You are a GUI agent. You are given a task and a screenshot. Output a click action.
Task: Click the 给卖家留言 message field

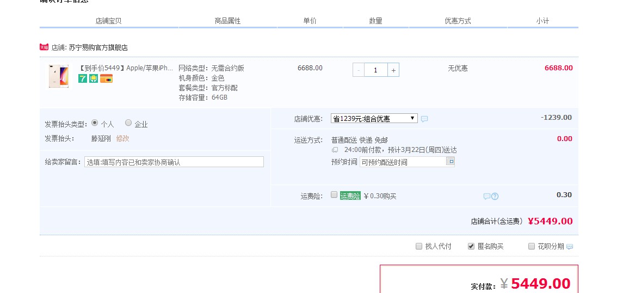[174, 162]
